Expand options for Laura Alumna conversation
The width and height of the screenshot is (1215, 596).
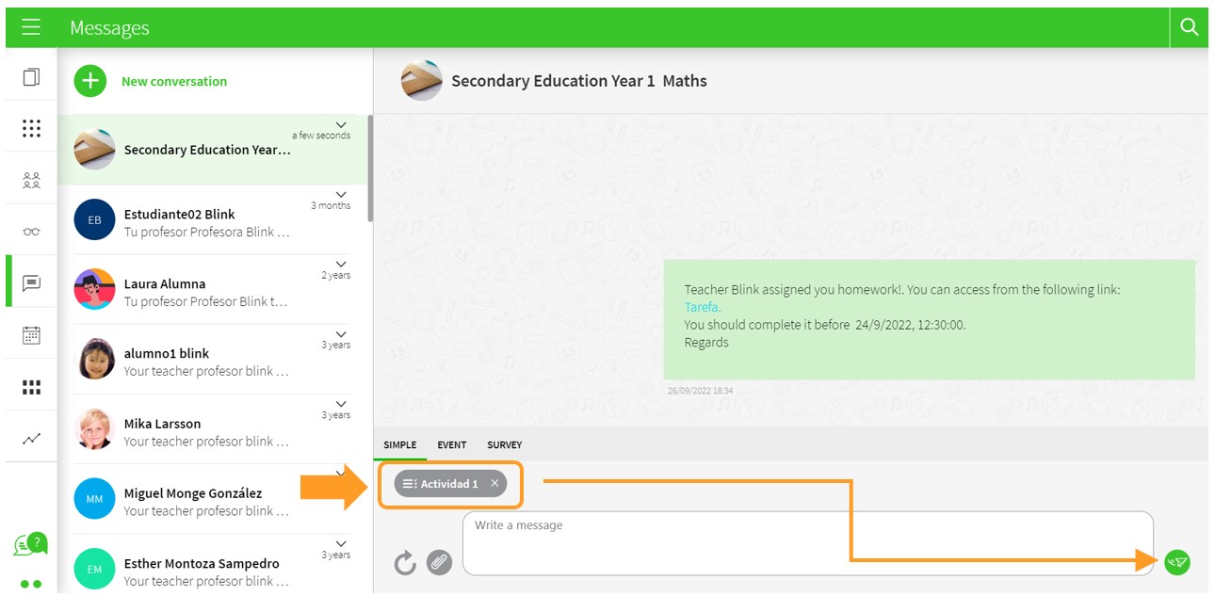tap(341, 264)
